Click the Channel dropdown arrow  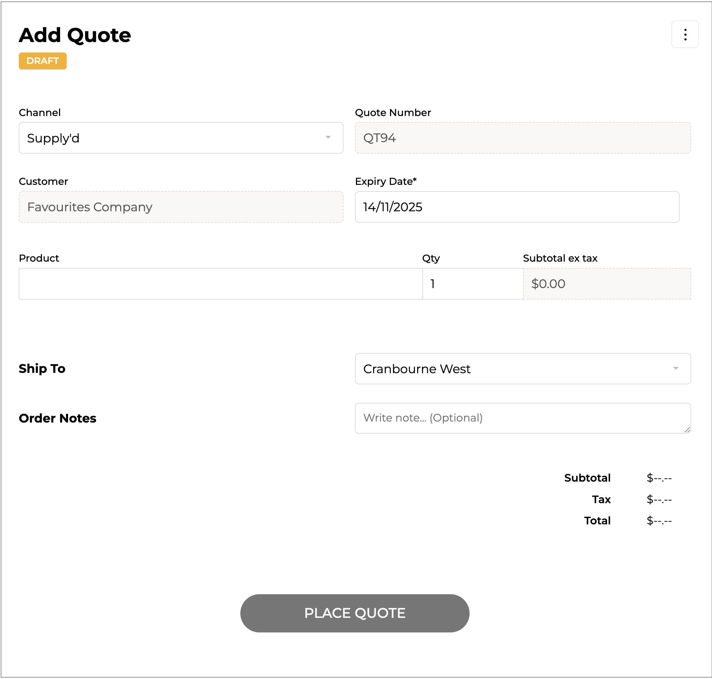328,138
